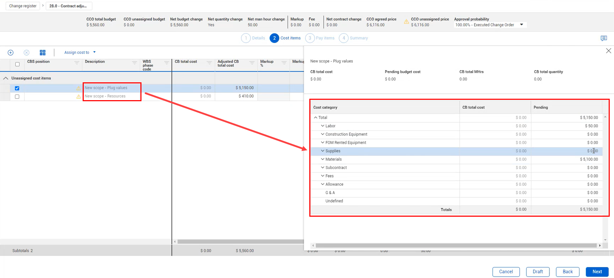
Task: Go to the Pay items step
Action: click(x=320, y=38)
